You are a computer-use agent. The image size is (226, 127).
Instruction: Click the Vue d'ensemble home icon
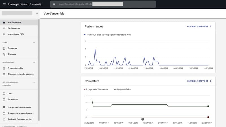click(4, 22)
